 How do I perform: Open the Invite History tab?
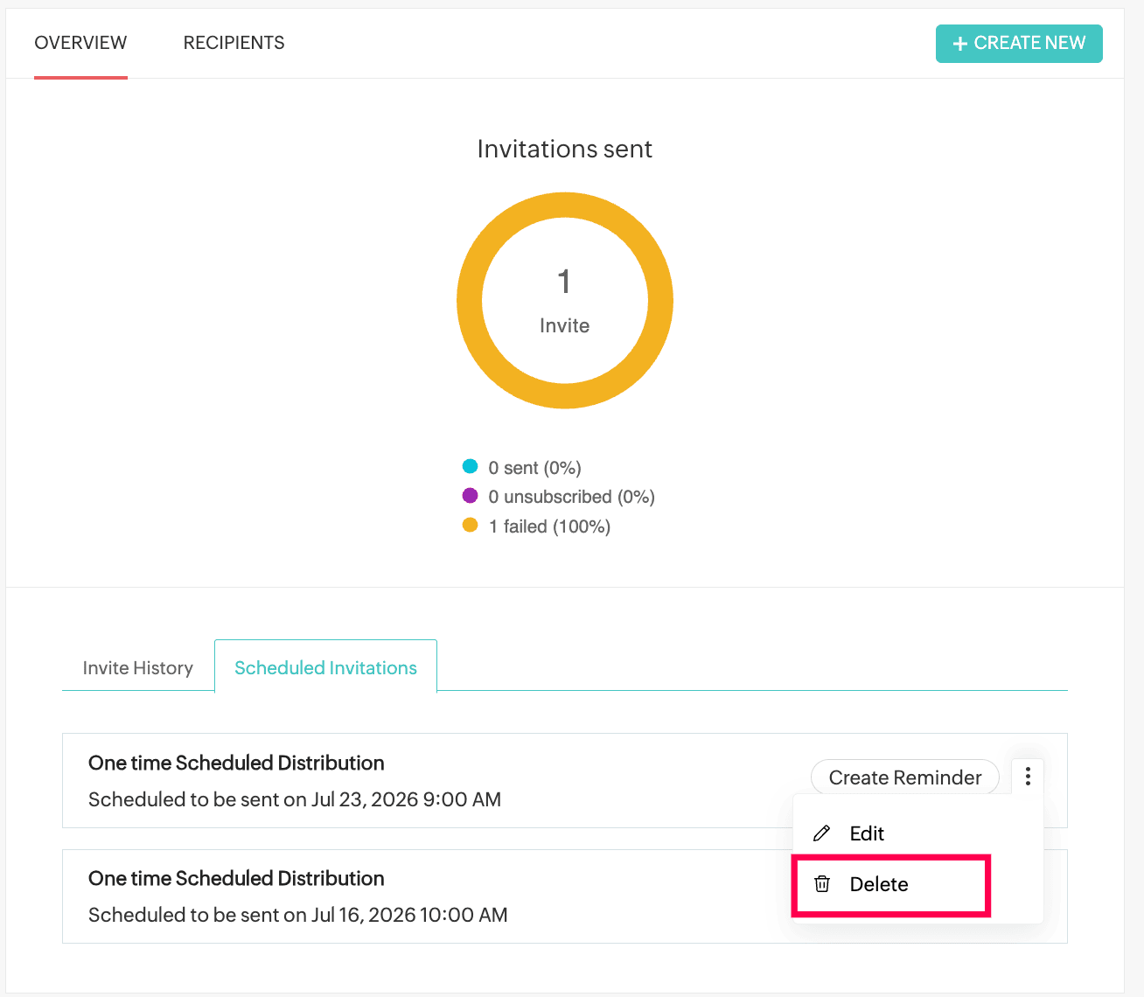click(137, 667)
